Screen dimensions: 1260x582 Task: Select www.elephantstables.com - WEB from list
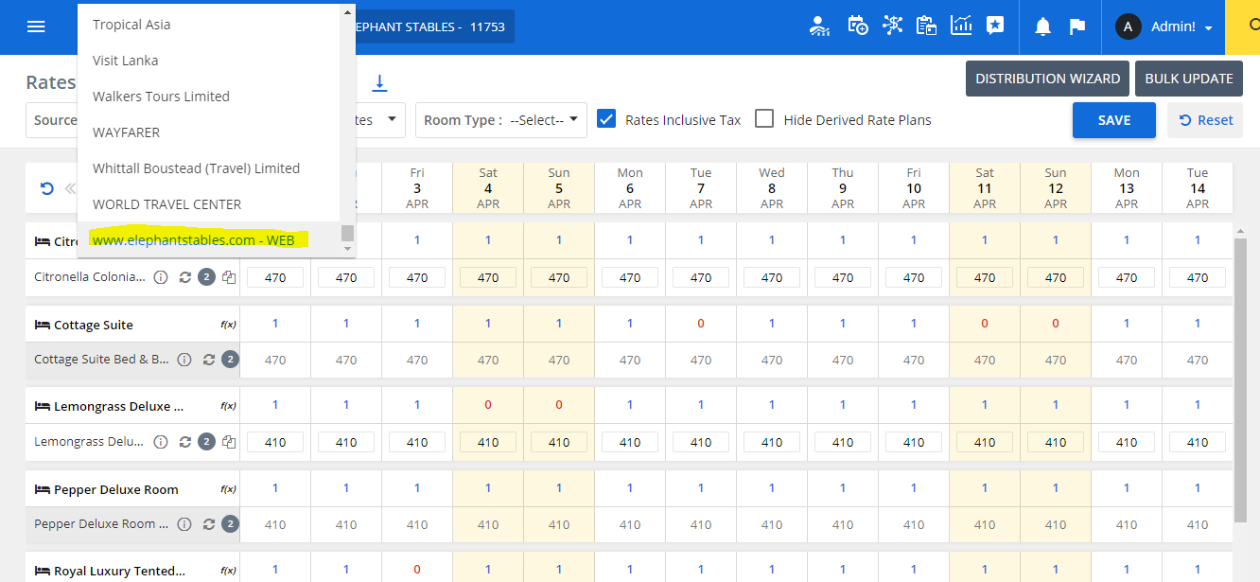(x=193, y=240)
